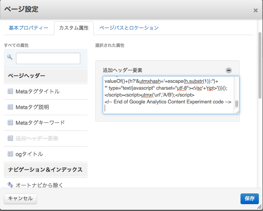This screenshot has width=263, height=211.
Task: Open the ページパスとロケーション tab
Action: pos(129,28)
